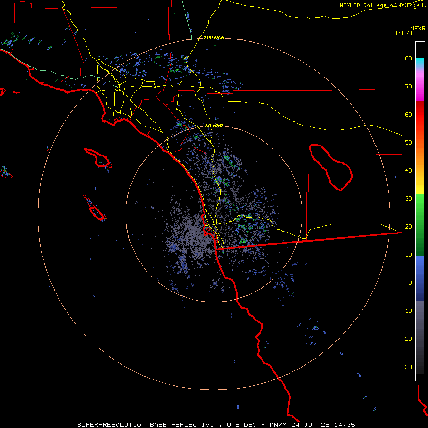Image resolution: width=428 pixels, height=428 pixels.
Task: Click the [dBZ] unit label
Action: 404,33
